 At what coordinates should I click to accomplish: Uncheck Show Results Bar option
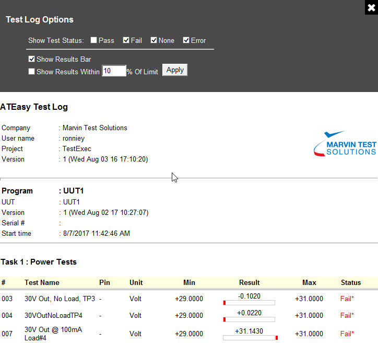(32, 59)
